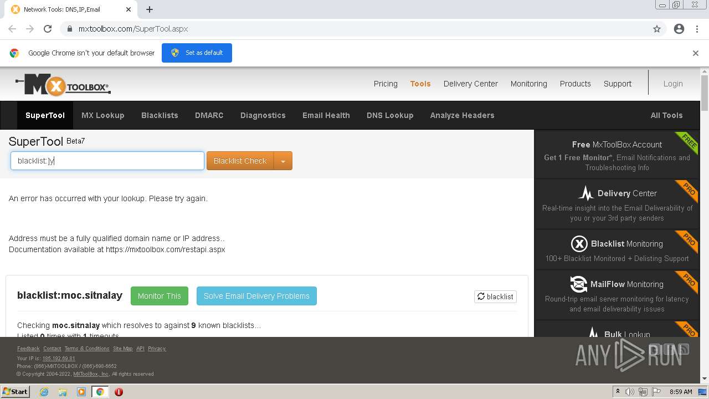This screenshot has height=399, width=709.
Task: Open Support in top navigation
Action: [618, 84]
